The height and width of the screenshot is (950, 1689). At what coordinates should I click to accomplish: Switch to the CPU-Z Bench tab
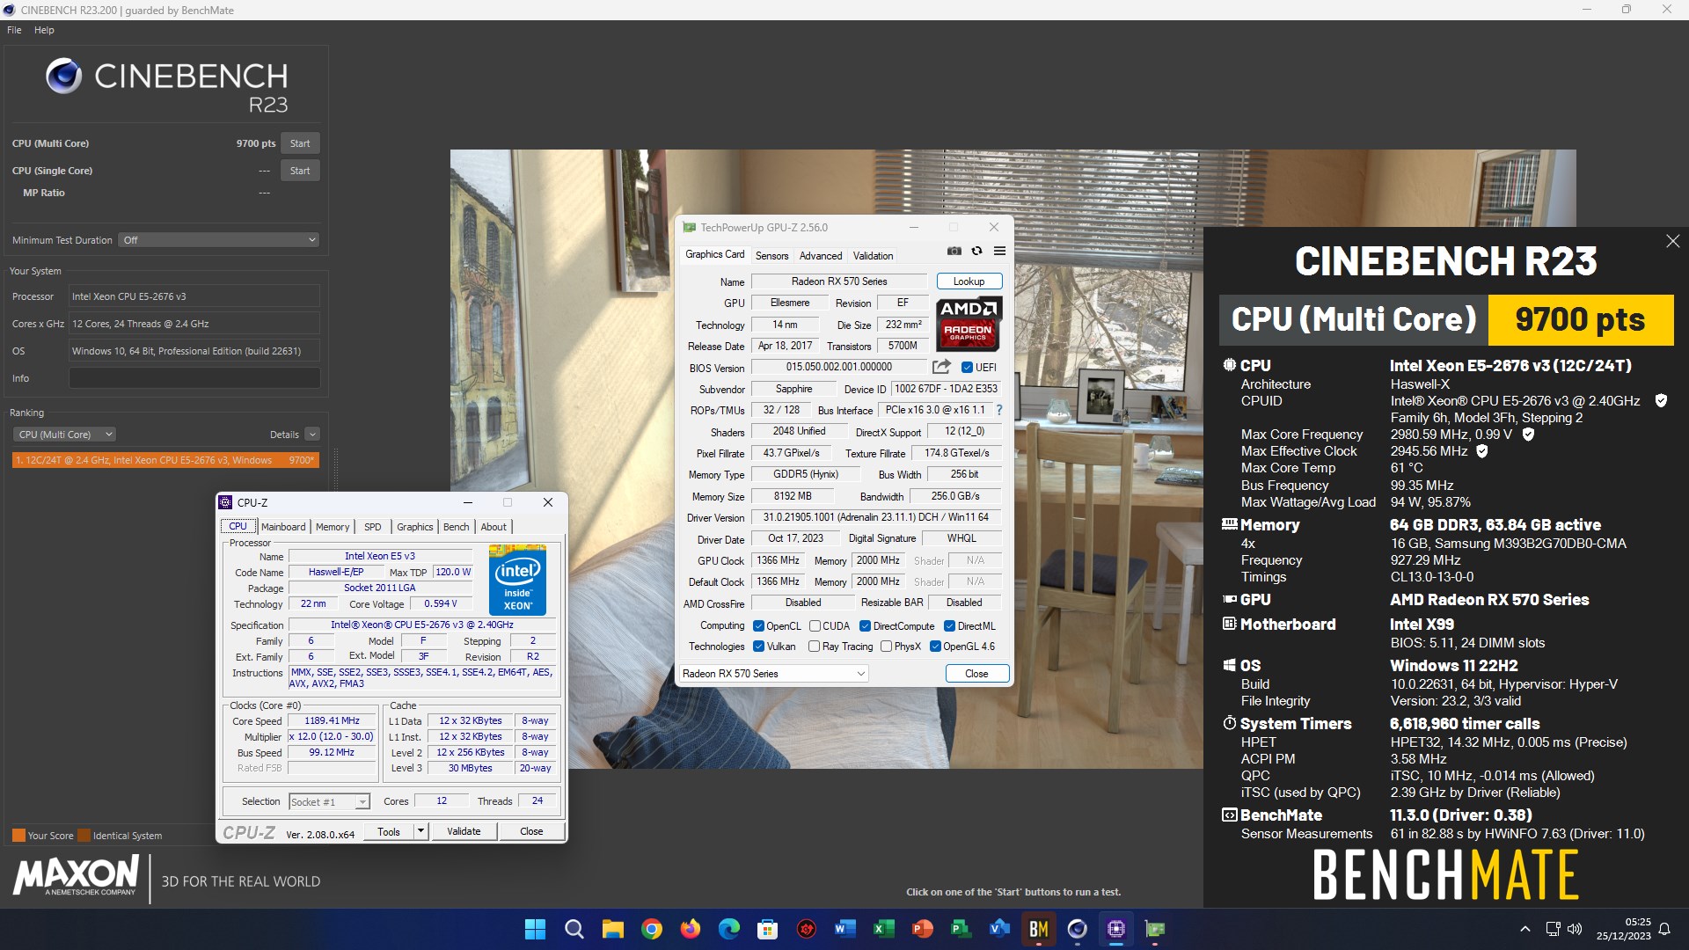(x=456, y=527)
